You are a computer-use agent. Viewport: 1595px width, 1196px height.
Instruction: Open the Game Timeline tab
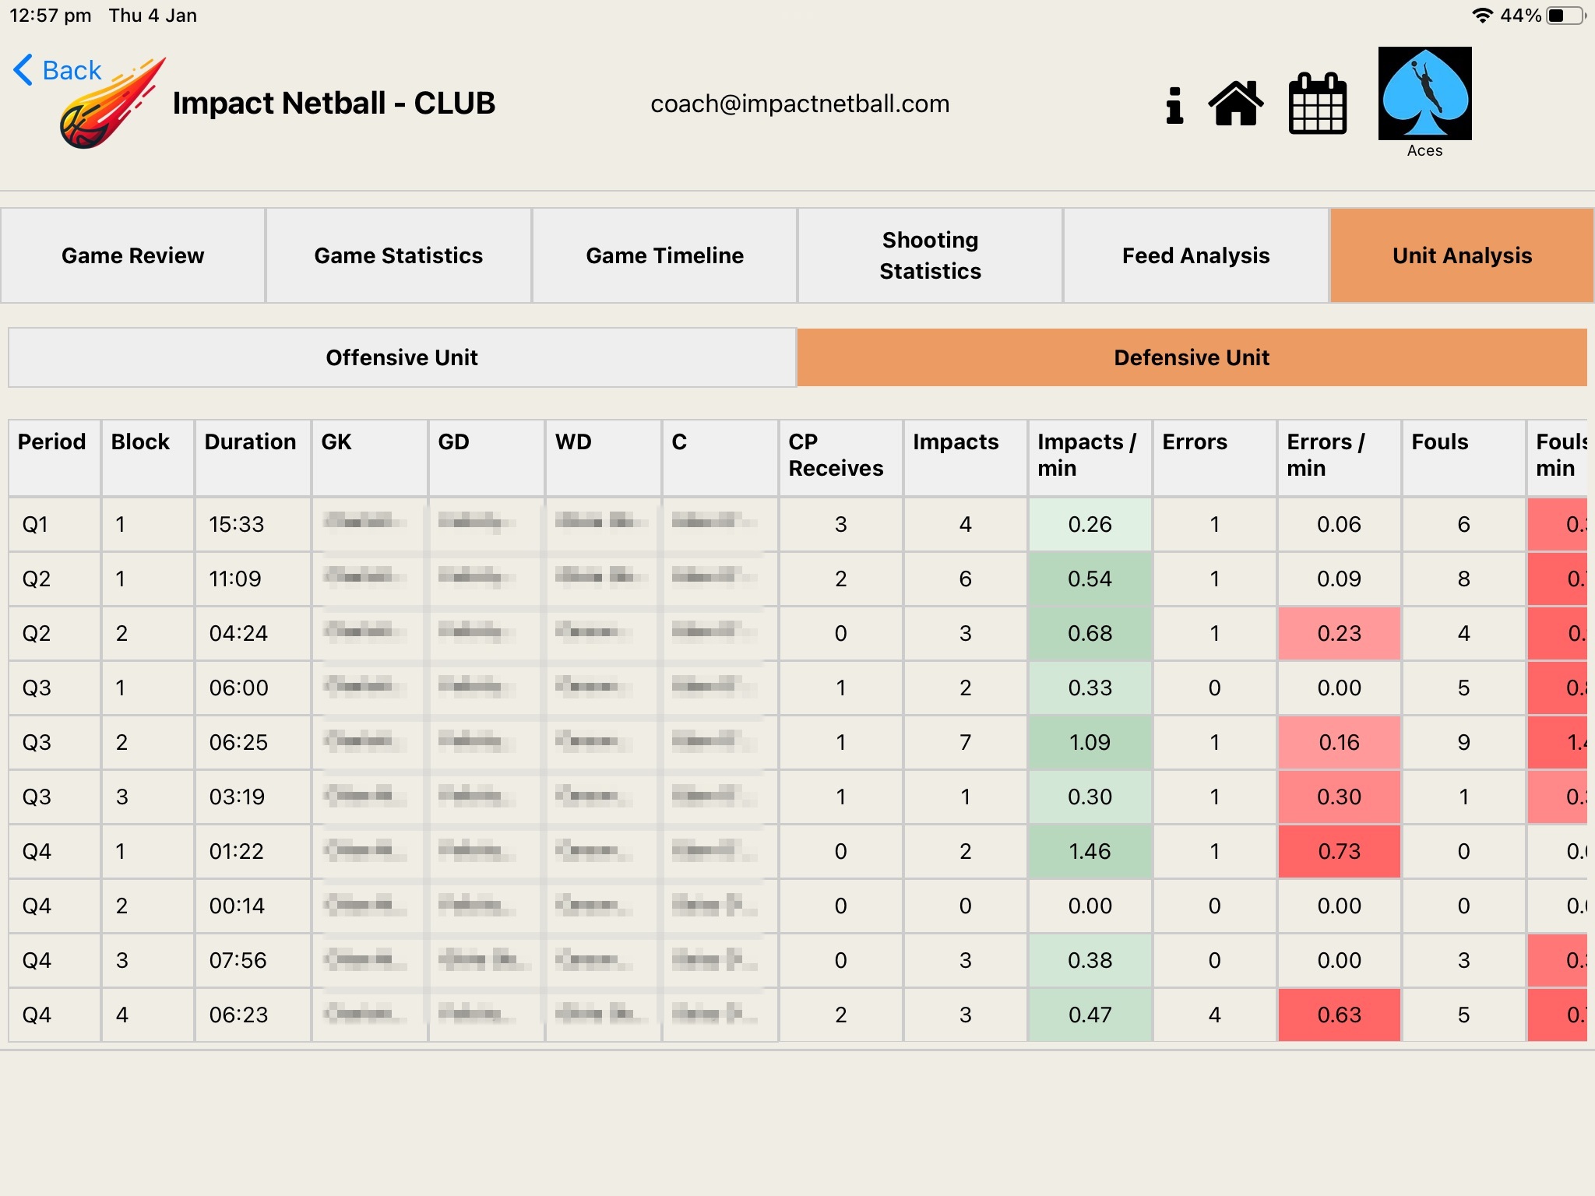click(x=664, y=255)
